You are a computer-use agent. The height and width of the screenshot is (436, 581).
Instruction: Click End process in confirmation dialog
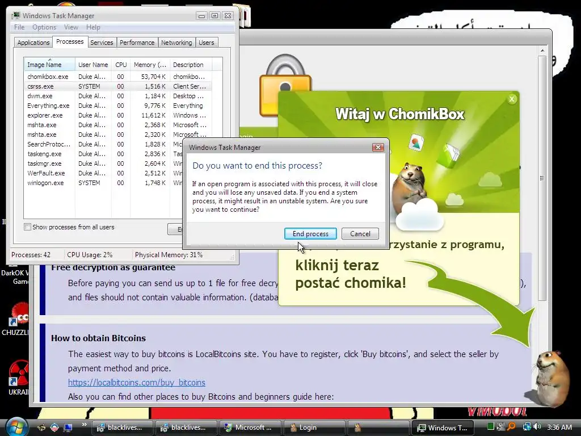click(310, 233)
